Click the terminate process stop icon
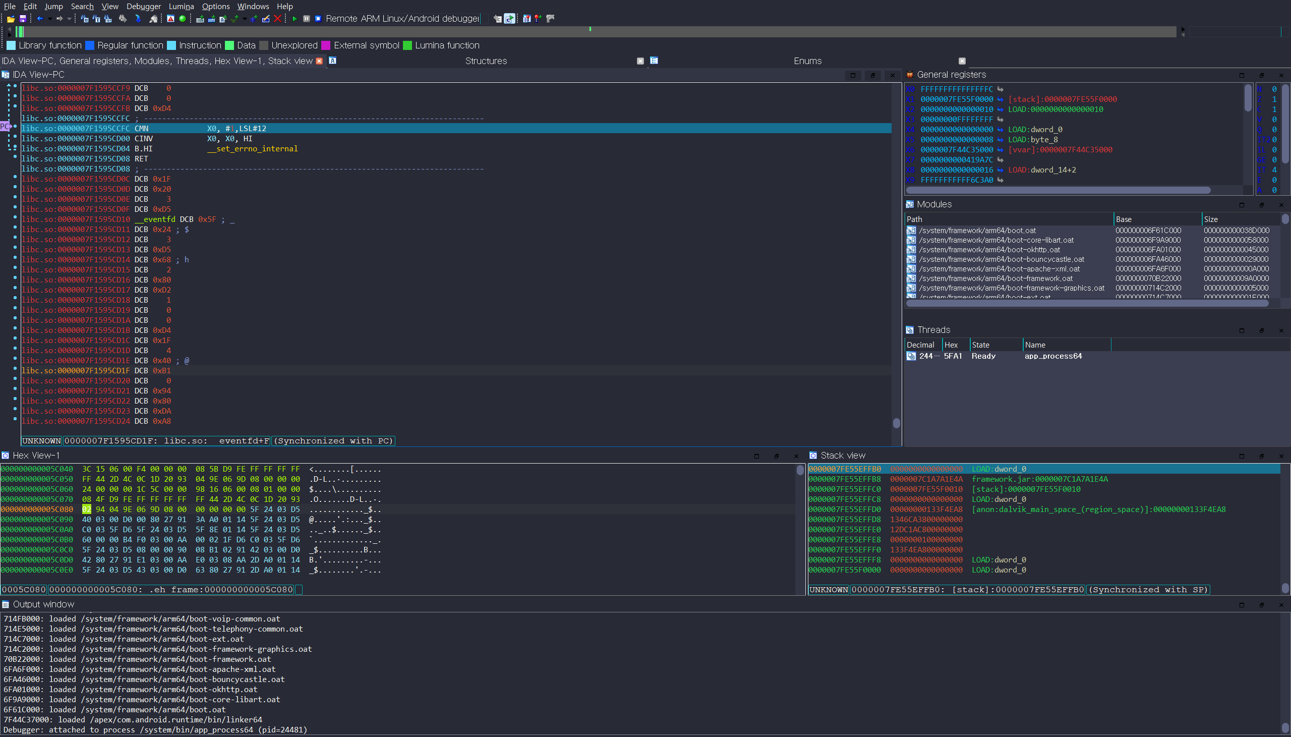Viewport: 1291px width, 737px height. pyautogui.click(x=318, y=19)
